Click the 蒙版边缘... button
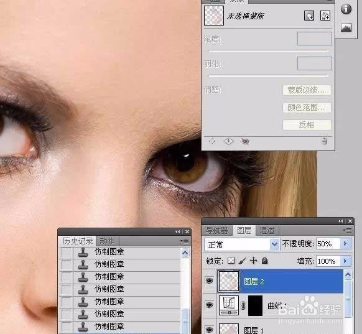The height and width of the screenshot is (334, 362). coord(307,90)
